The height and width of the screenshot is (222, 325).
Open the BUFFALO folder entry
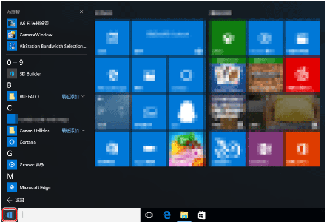[47, 96]
